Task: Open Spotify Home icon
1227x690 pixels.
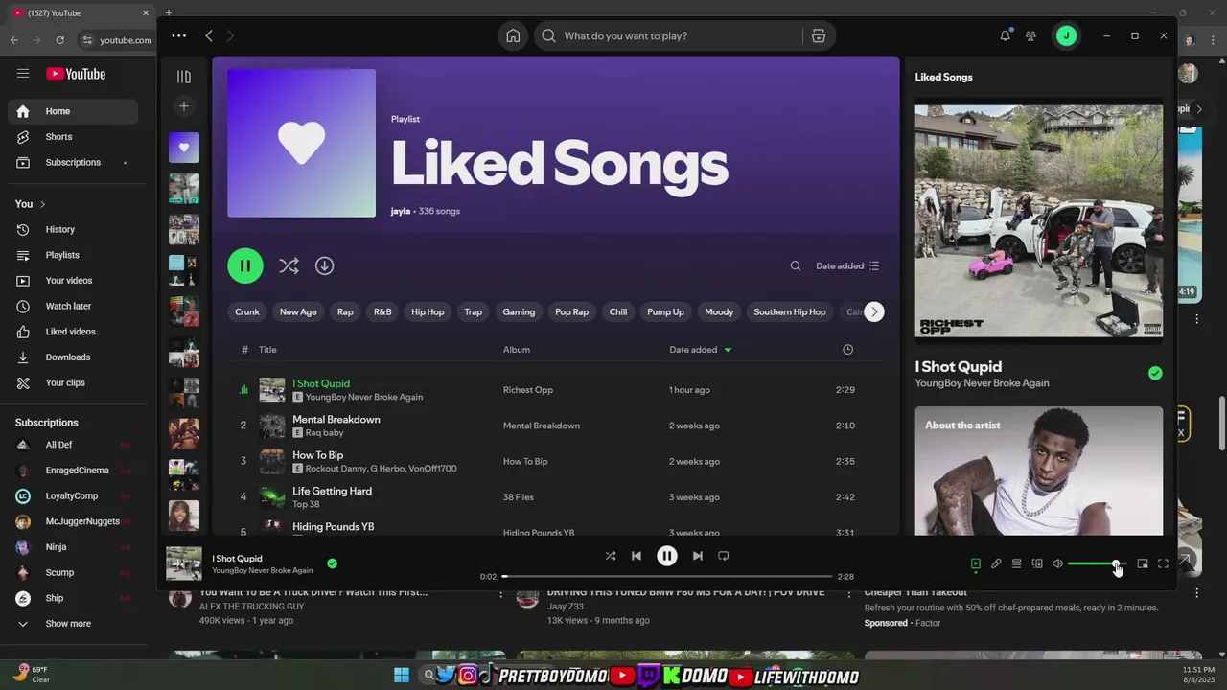Action: (x=513, y=35)
